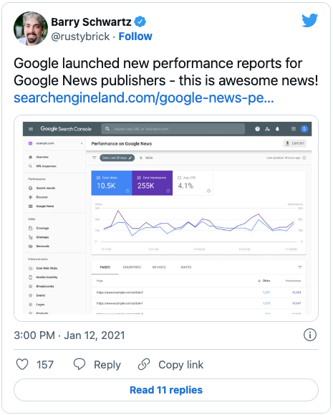Click the Twitter bird logo

[309, 20]
